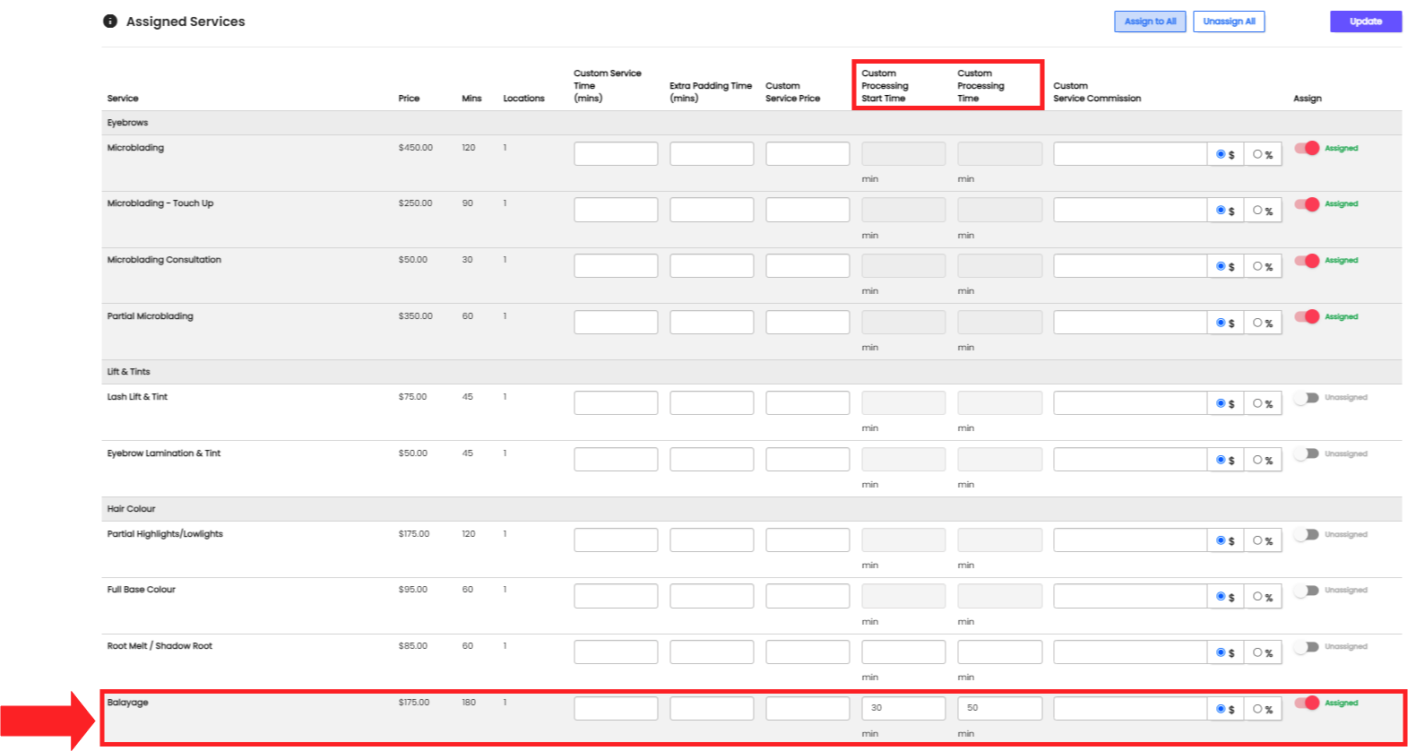Toggle off the Balayage assign switch
Image resolution: width=1416 pixels, height=751 pixels.
coord(1307,703)
